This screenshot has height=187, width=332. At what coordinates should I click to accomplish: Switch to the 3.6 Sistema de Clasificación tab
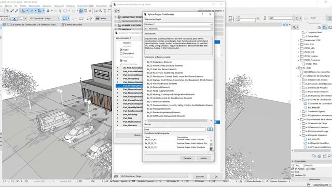(32, 24)
